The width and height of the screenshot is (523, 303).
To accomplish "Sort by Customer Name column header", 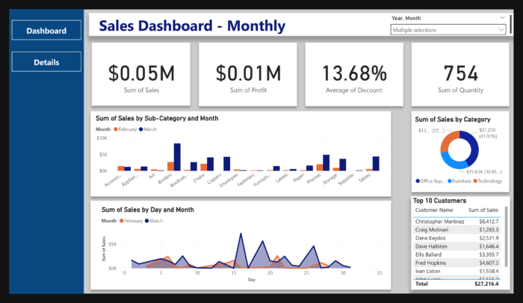I will (x=434, y=211).
